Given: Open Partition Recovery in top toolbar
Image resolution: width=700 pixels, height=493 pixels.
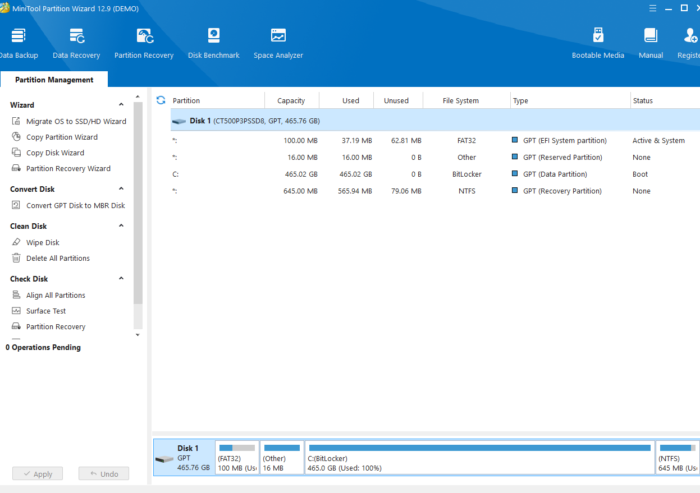Looking at the screenshot, I should tap(144, 44).
